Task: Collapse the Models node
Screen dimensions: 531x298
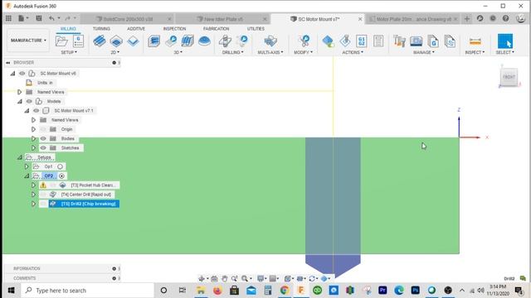Action: point(20,101)
